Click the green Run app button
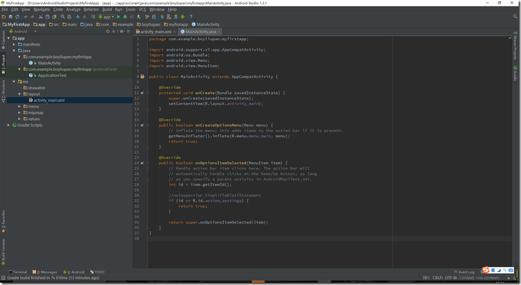This screenshot has height=285, width=521. (x=118, y=17)
